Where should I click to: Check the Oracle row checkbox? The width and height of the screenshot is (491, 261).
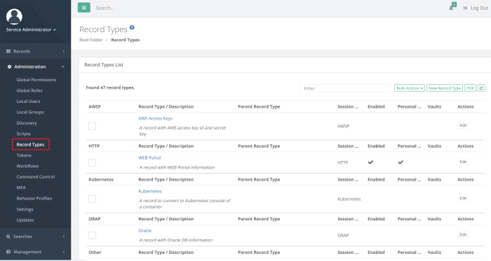coord(92,235)
